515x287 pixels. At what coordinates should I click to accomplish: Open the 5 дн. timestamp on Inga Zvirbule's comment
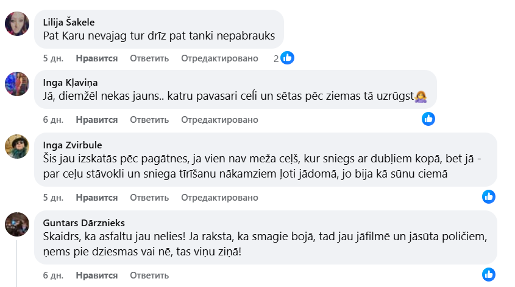pos(53,198)
